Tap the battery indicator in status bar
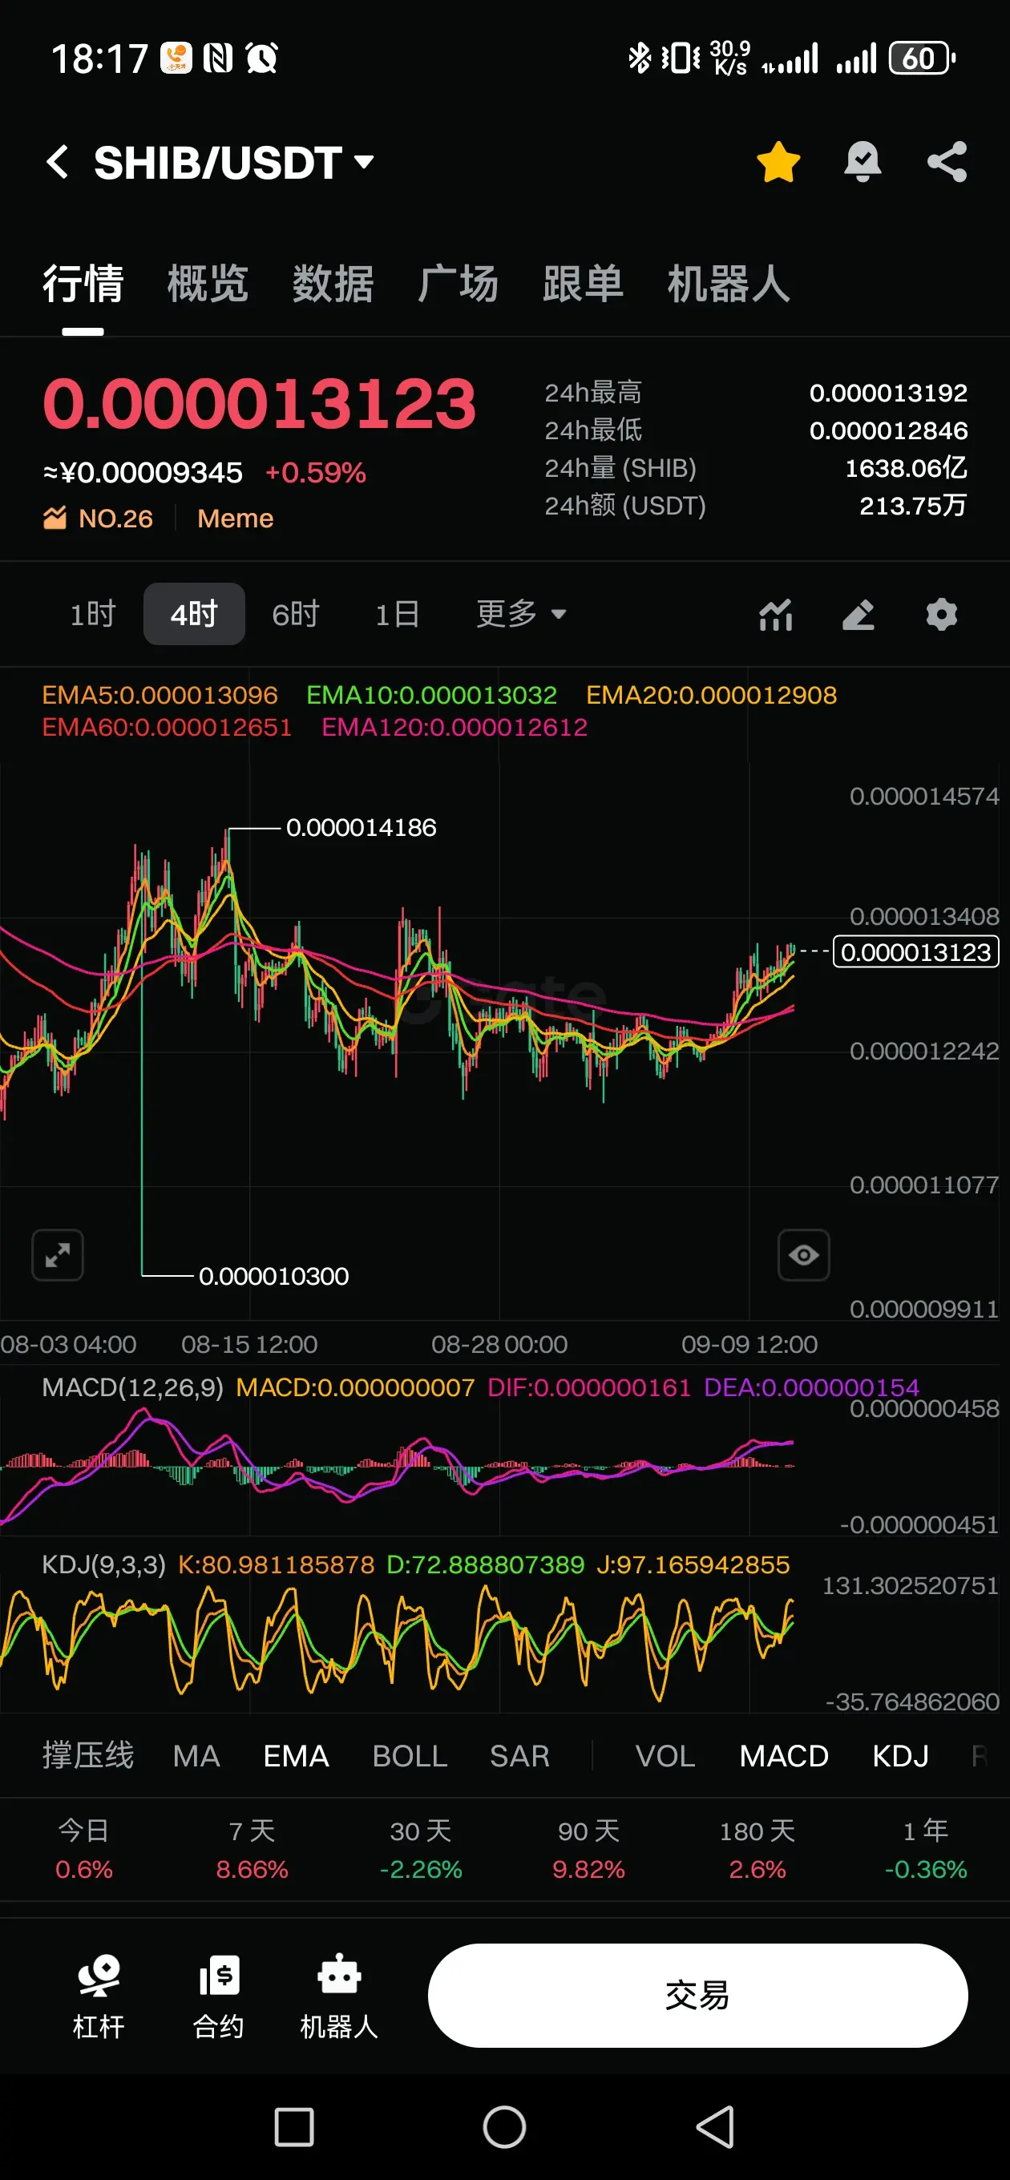The width and height of the screenshot is (1010, 2180). 922,59
